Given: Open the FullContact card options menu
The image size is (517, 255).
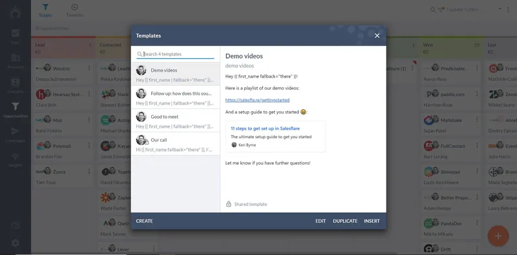Looking at the screenshot, I should coord(477,146).
